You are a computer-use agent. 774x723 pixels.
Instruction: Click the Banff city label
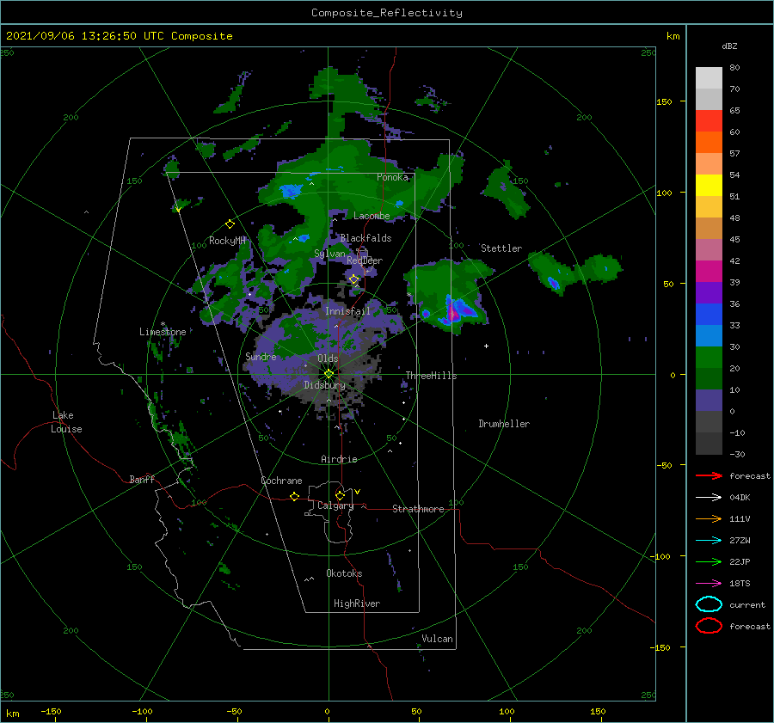tap(142, 479)
